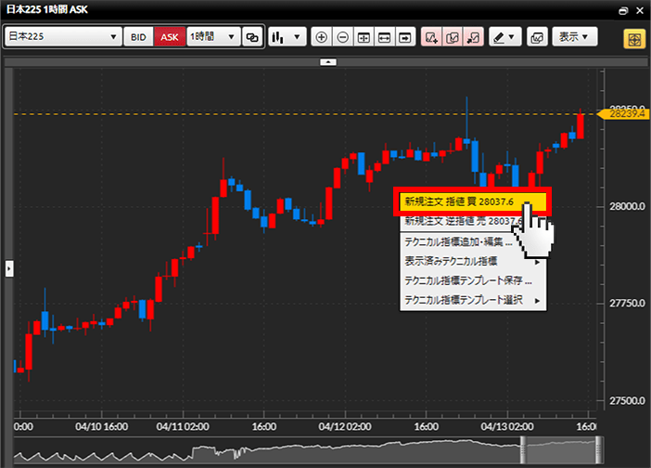Open the 表示 display dropdown

coord(575,36)
